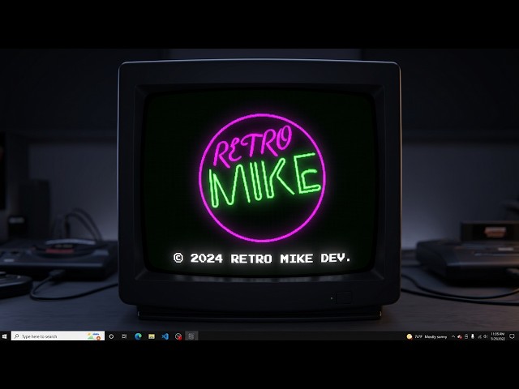Open File Explorer from the taskbar
This screenshot has width=519, height=389.
(x=152, y=336)
